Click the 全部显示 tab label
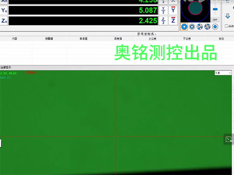 coord(6,67)
